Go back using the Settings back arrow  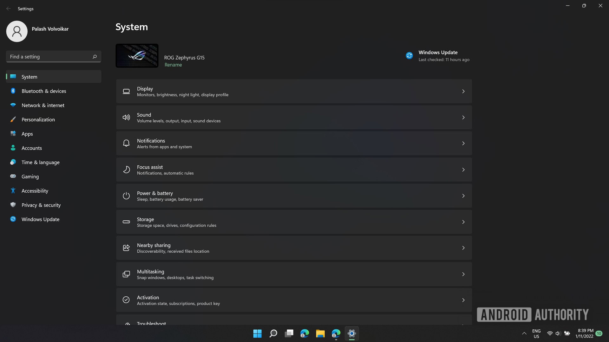[x=9, y=9]
